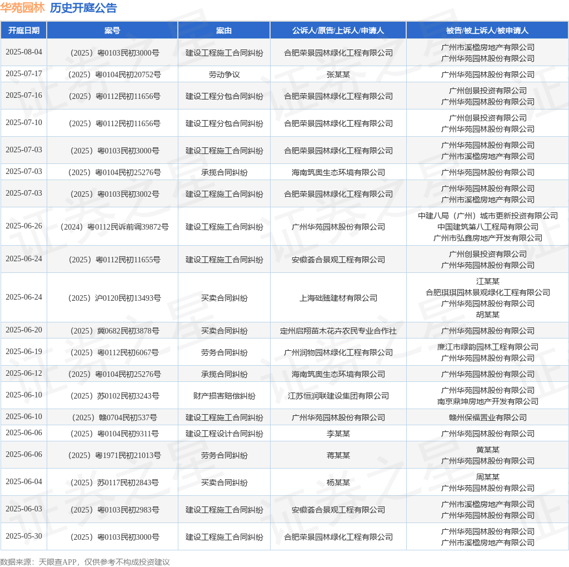Select defendant 南京鼎坤房地产开发有限公司
The image size is (569, 567).
point(488,401)
